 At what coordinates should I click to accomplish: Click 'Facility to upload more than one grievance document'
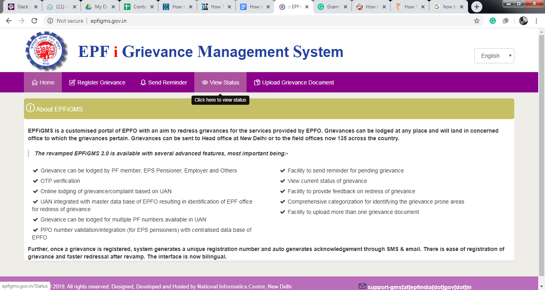(x=353, y=212)
